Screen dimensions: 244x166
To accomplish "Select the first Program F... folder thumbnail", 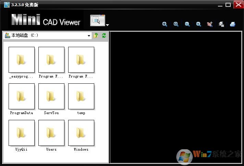I will tap(51, 60).
